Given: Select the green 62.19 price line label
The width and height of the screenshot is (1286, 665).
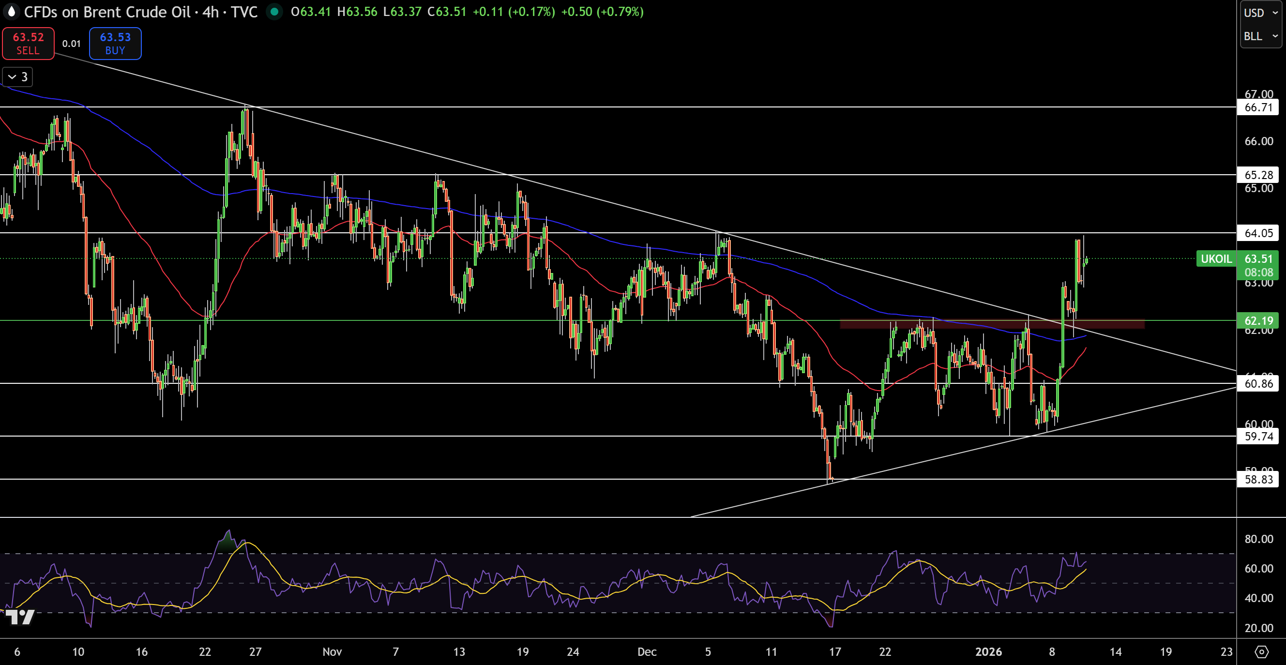Looking at the screenshot, I should 1258,320.
